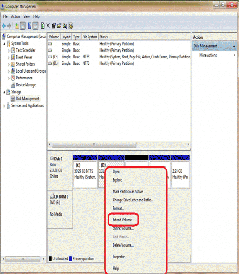Collapse the System Tools tree node
This screenshot has height=274, width=239.
[4, 44]
